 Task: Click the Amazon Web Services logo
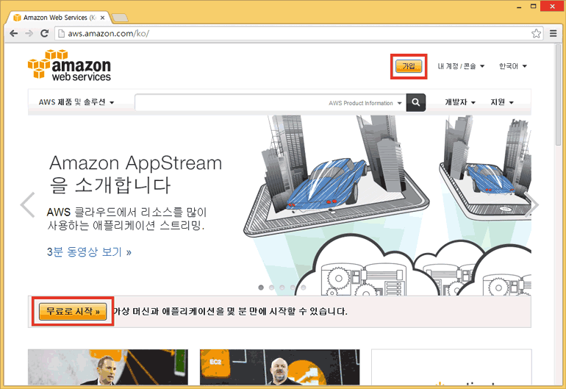tap(69, 65)
